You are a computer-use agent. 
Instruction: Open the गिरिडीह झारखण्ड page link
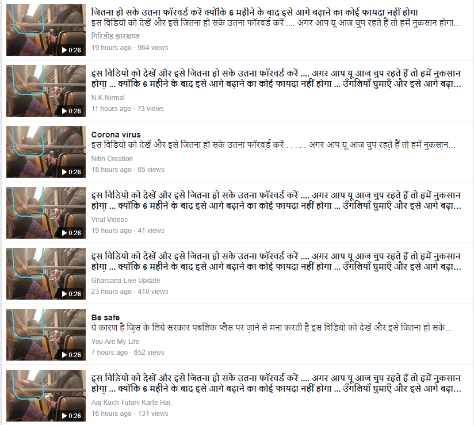click(116, 36)
